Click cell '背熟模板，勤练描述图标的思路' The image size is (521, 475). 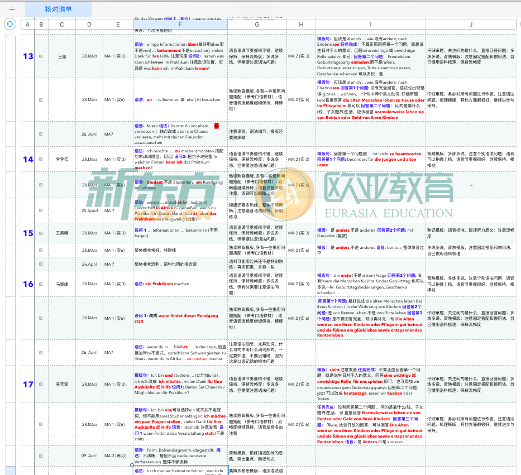tap(257, 455)
